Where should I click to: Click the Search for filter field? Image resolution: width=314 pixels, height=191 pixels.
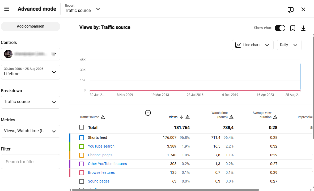(31, 162)
